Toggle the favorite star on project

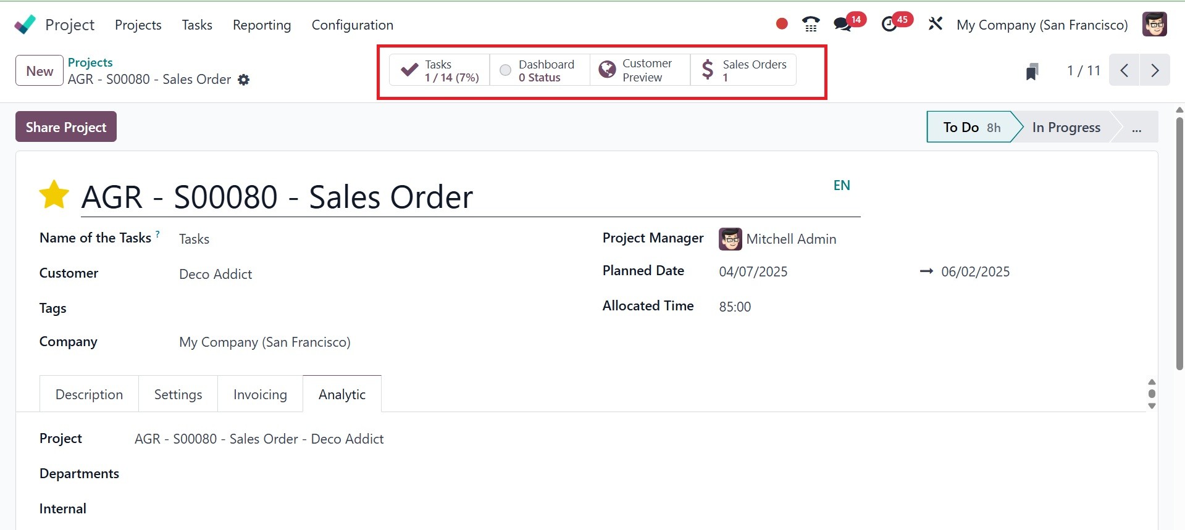point(54,195)
